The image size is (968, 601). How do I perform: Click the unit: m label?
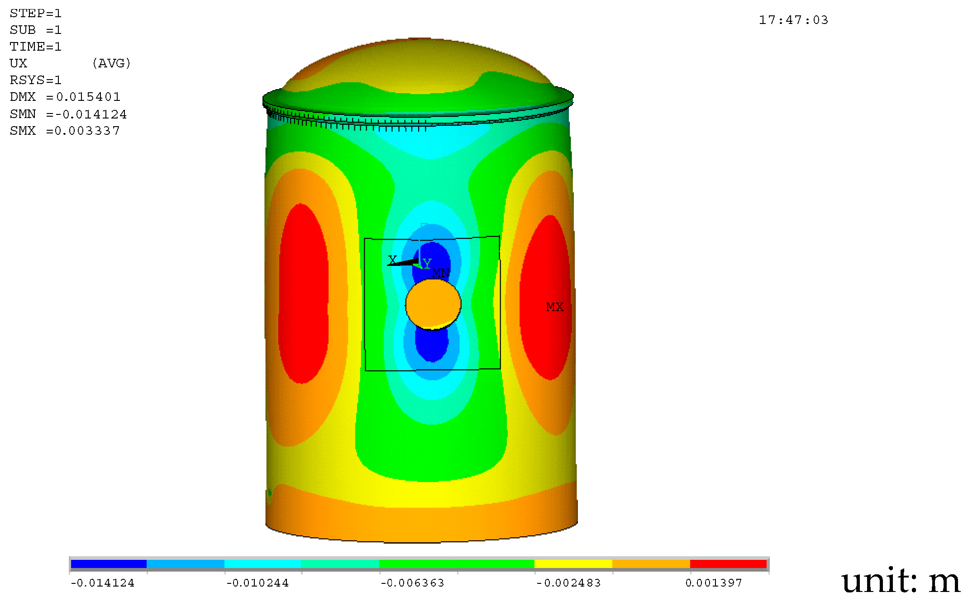(900, 581)
